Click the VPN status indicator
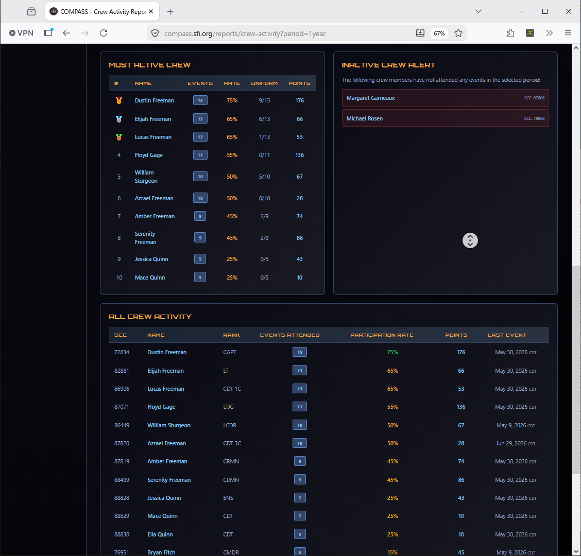Viewport: 581px width, 556px height. [21, 33]
